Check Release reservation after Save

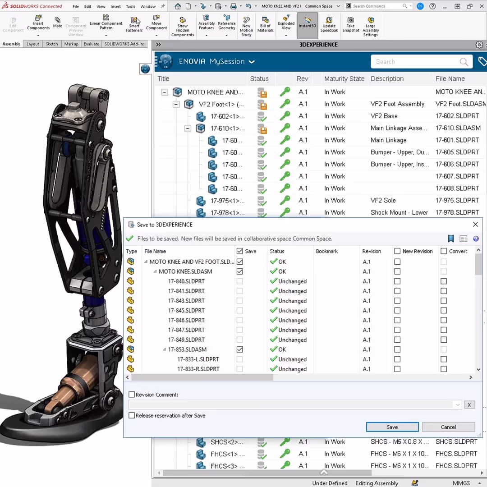(132, 415)
